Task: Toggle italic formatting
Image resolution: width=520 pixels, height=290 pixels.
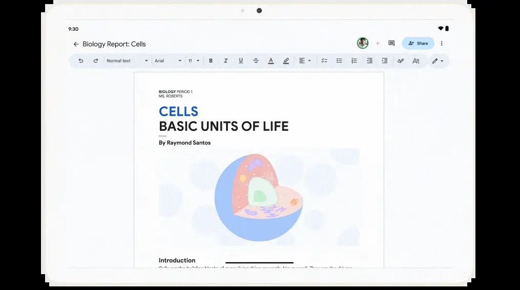Action: coord(225,61)
